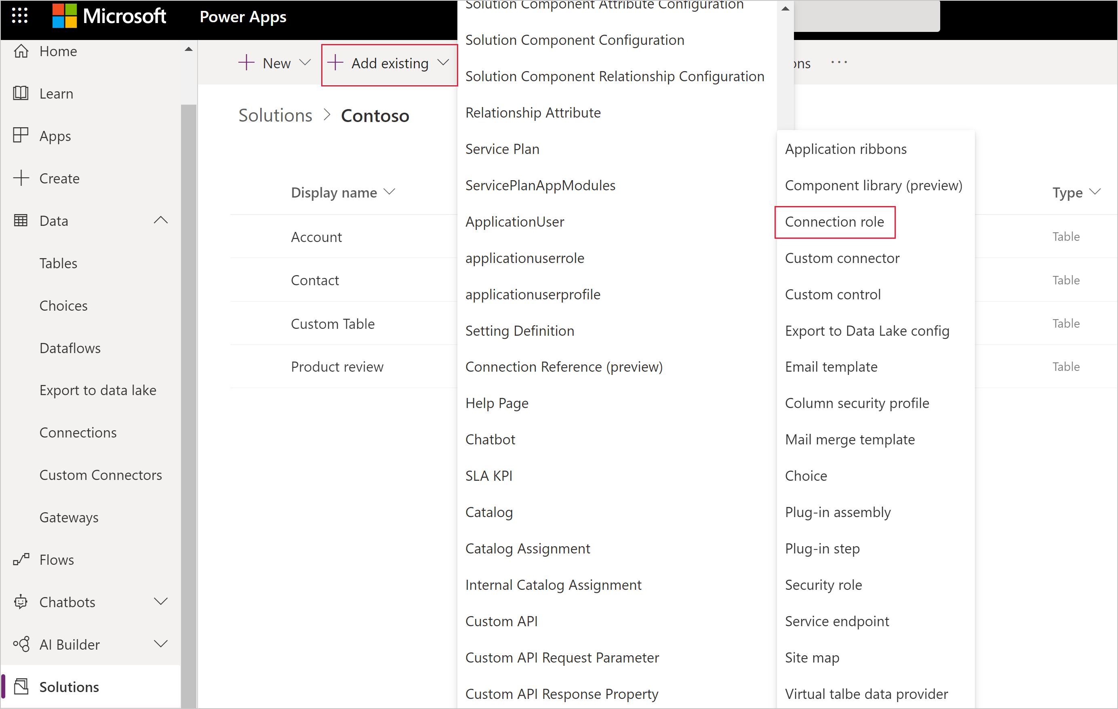
Task: Select Plug-in assembly from dropdown
Action: (x=838, y=512)
